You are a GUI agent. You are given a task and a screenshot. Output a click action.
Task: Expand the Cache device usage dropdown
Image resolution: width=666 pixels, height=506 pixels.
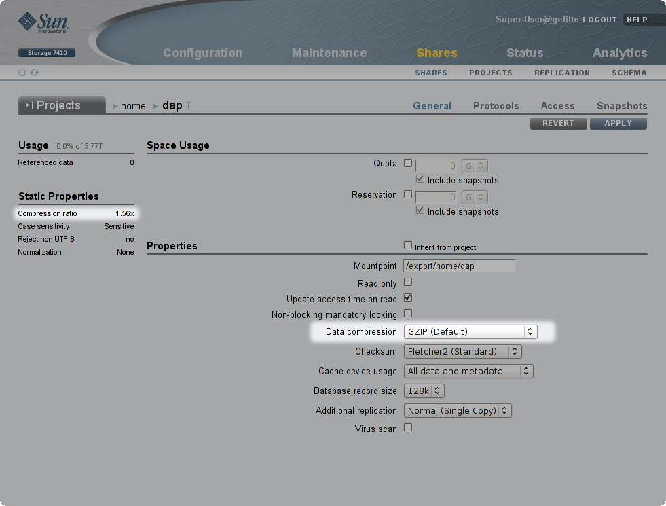(468, 371)
